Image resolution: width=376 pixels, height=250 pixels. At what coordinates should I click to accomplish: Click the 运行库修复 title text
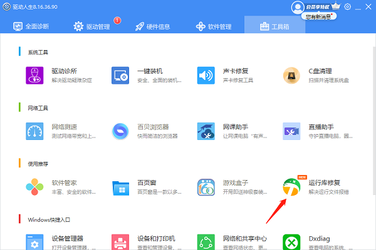pyautogui.click(x=324, y=182)
